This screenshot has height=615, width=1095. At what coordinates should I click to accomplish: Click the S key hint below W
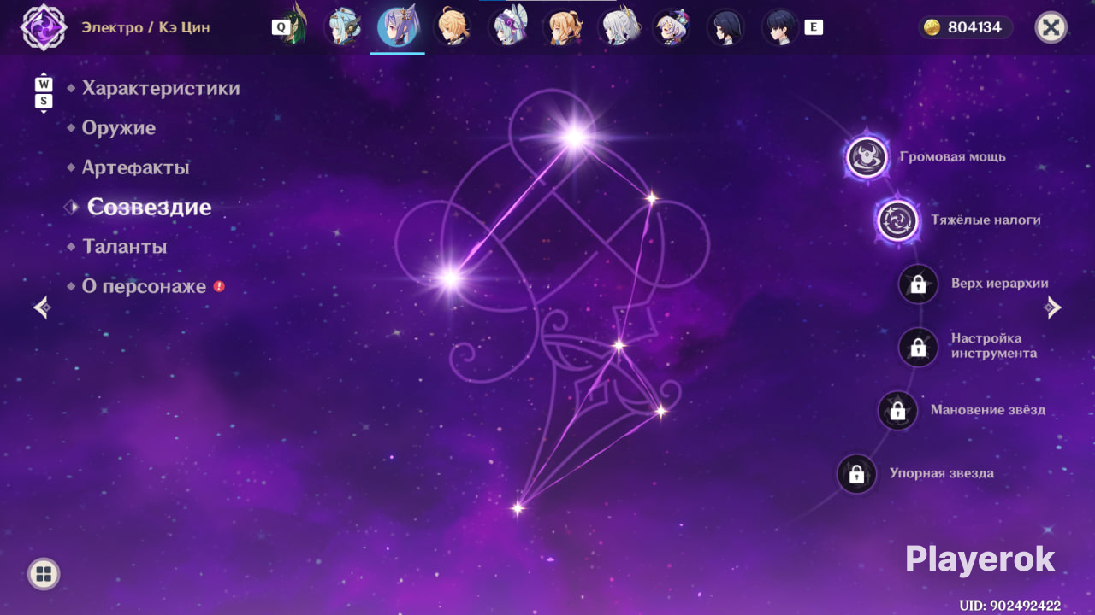(44, 102)
